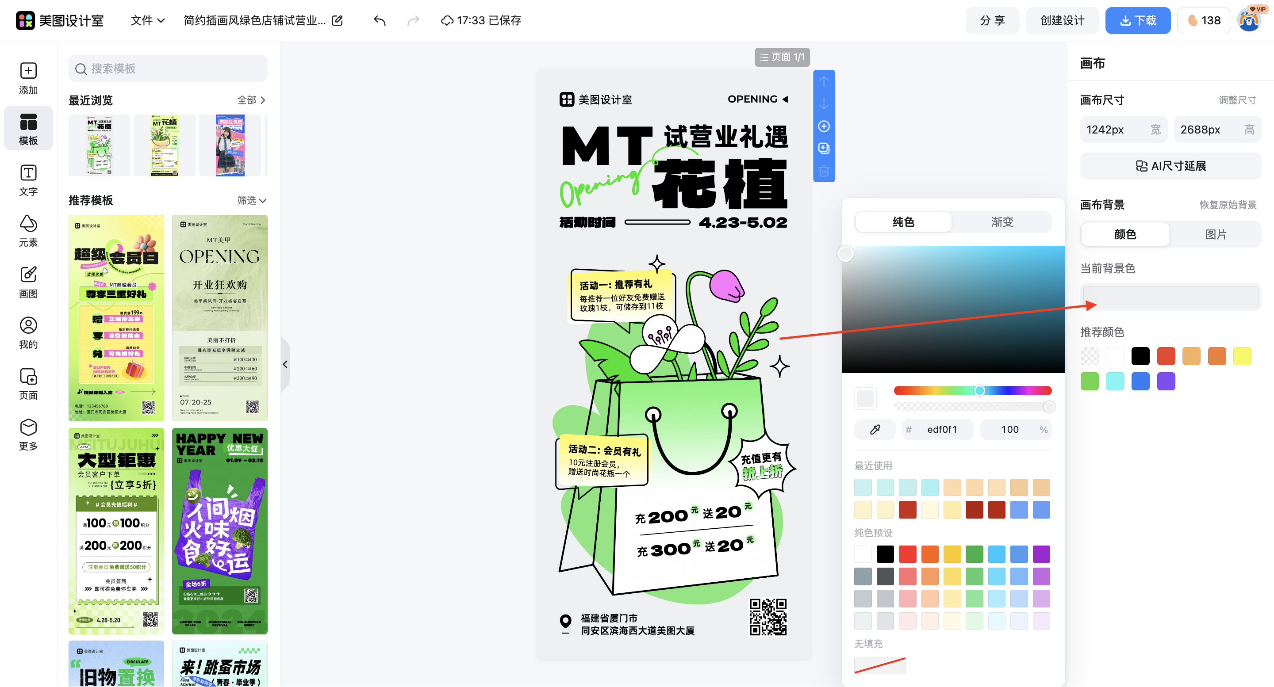
Task: Open the 文字 text panel
Action: (28, 180)
